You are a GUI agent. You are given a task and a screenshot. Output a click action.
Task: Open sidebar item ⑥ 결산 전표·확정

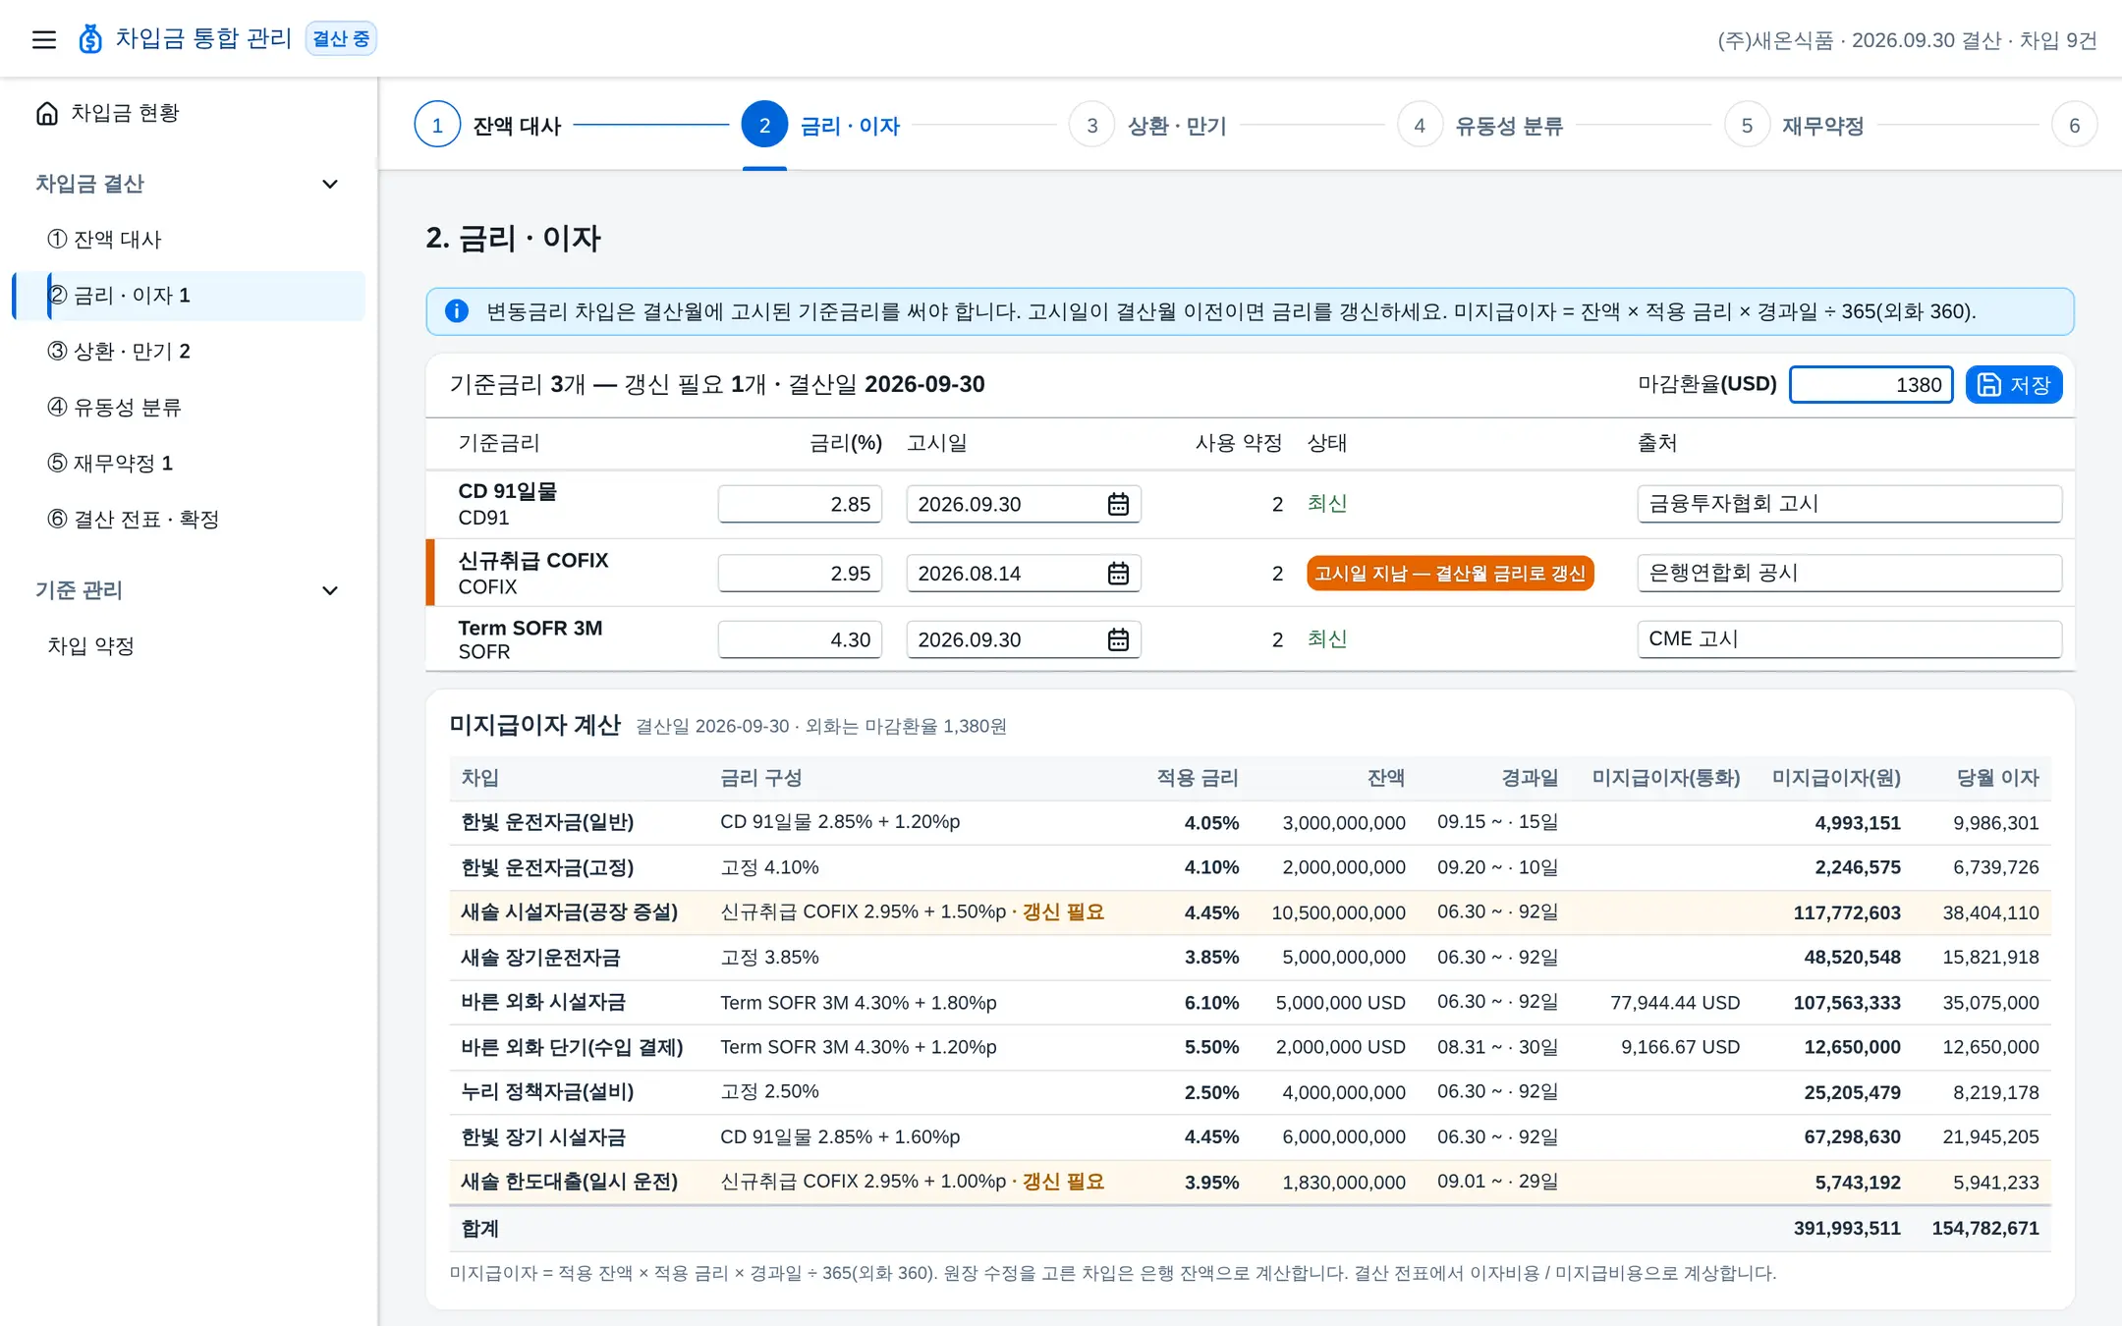[187, 520]
